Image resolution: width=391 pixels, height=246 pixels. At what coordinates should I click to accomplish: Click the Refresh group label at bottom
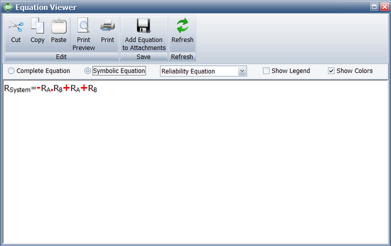(x=182, y=57)
